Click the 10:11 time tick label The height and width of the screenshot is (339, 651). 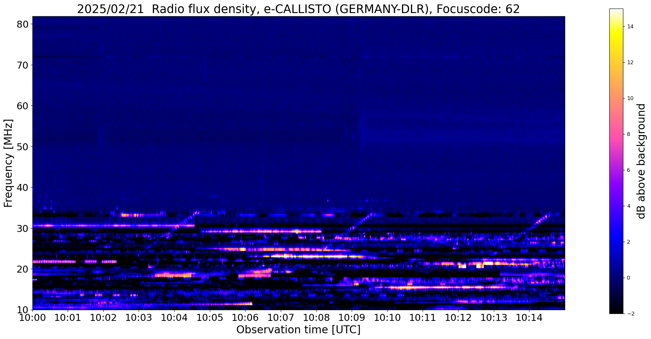[423, 318]
